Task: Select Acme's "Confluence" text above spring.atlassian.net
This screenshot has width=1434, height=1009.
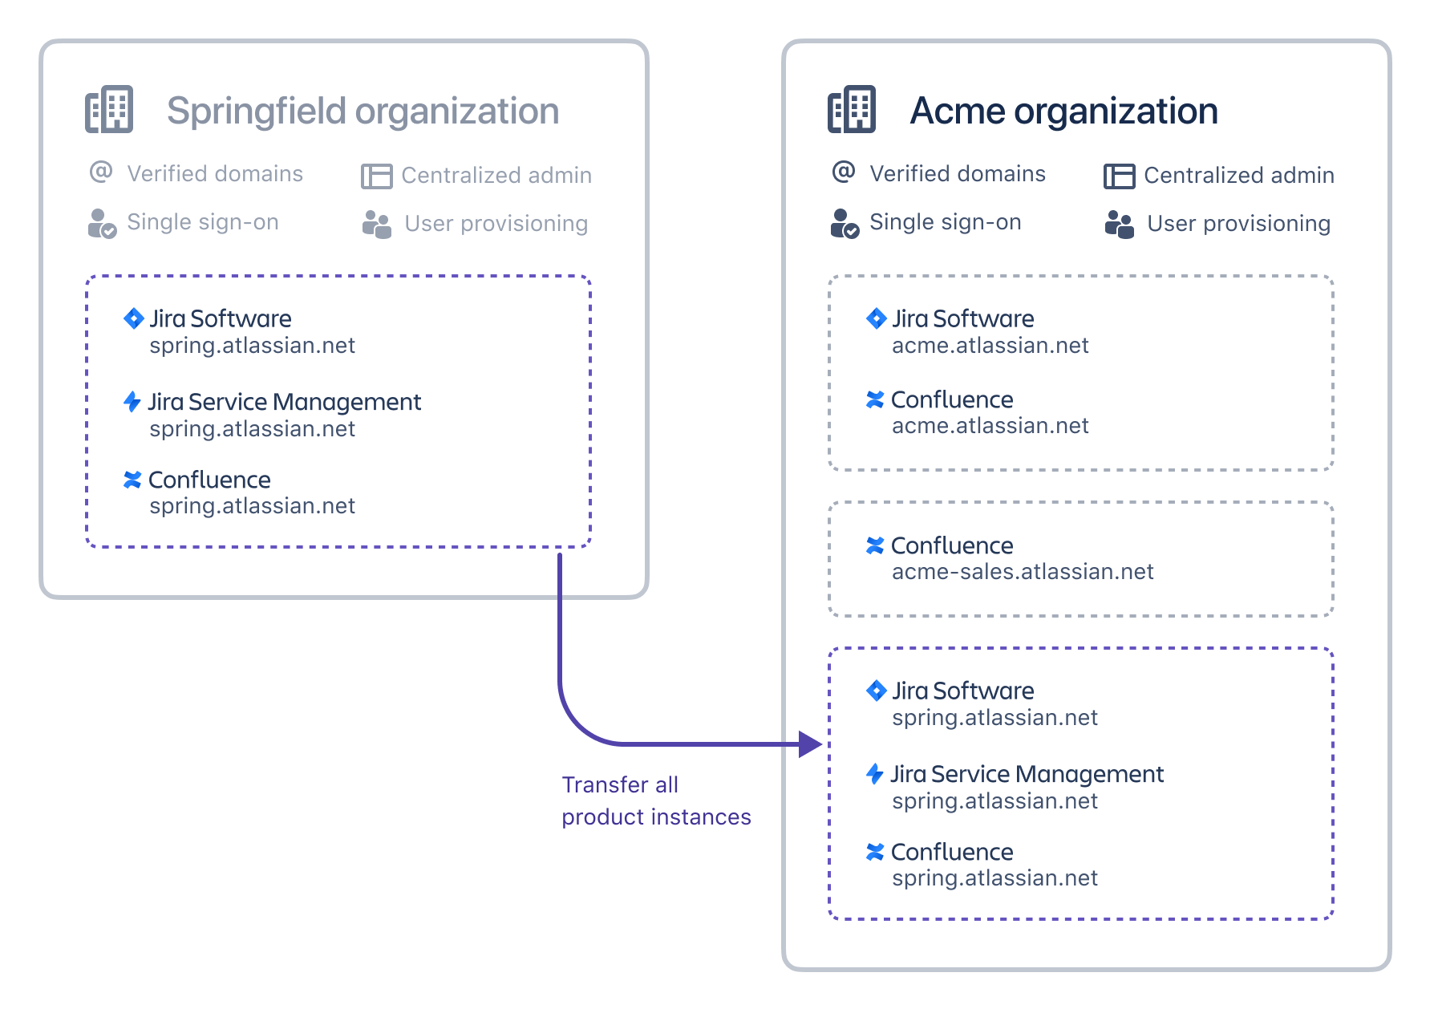Action: pos(952,852)
